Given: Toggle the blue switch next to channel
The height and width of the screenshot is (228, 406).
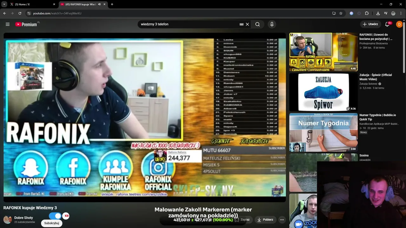Looking at the screenshot, I should (x=55, y=216).
